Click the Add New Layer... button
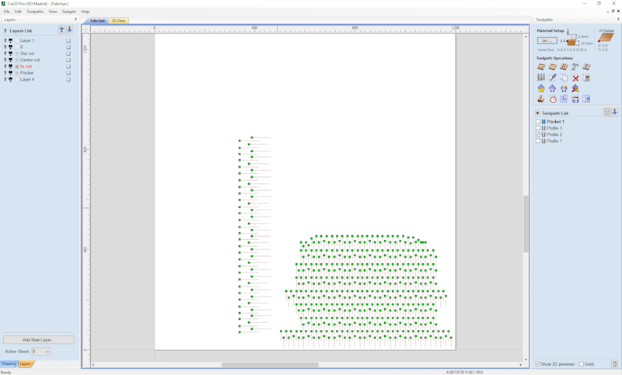This screenshot has width=622, height=375. [38, 340]
